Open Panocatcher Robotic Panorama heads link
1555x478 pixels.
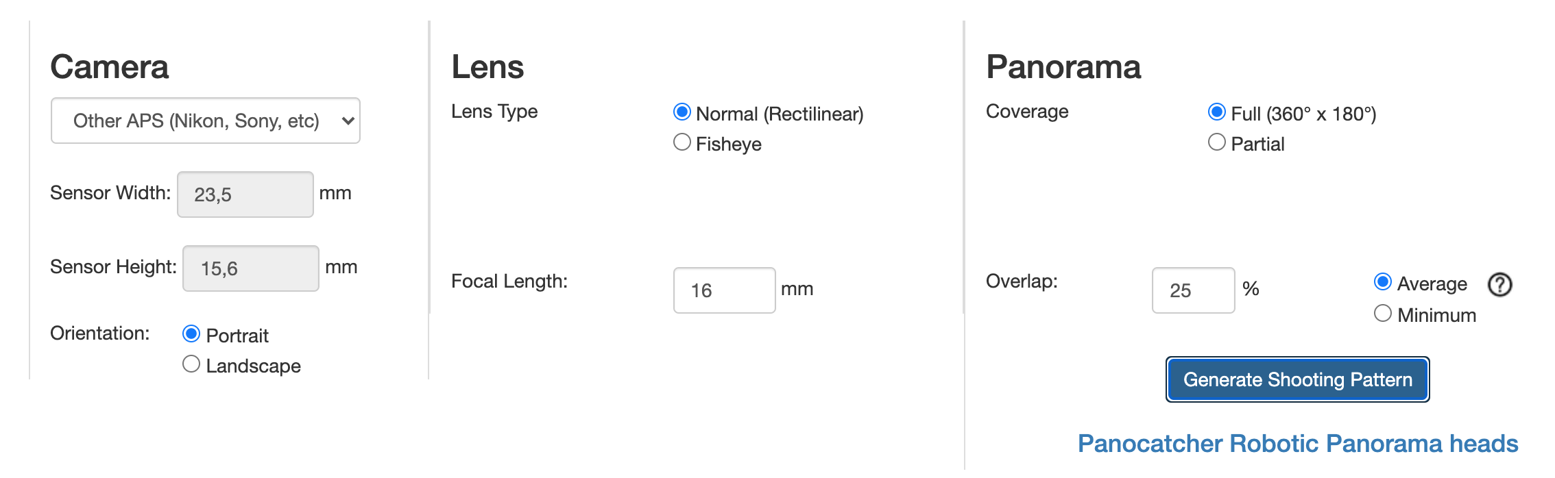click(1298, 444)
